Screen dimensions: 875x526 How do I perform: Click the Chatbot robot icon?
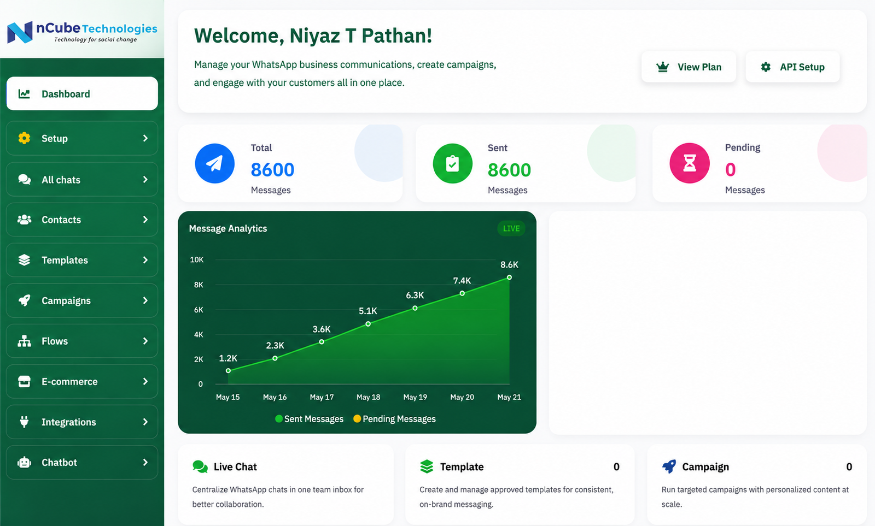24,462
